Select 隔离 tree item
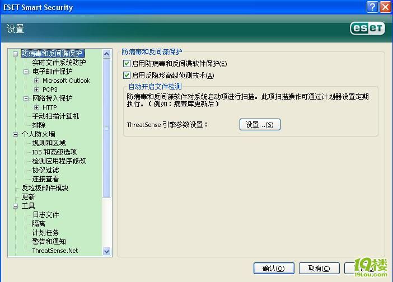This screenshot has height=282, width=393. [x=39, y=223]
